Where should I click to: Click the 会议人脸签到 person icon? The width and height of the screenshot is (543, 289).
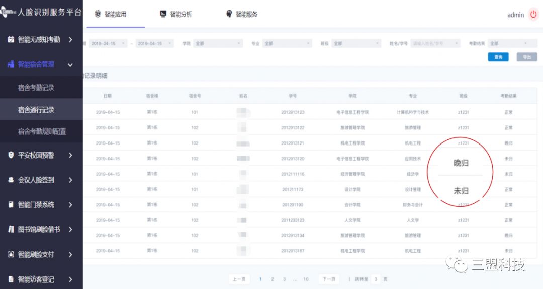click(x=11, y=180)
